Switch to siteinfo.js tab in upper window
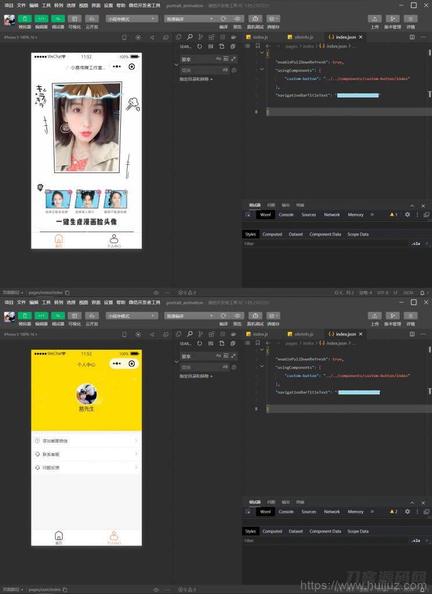The width and height of the screenshot is (432, 594). pyautogui.click(x=304, y=37)
